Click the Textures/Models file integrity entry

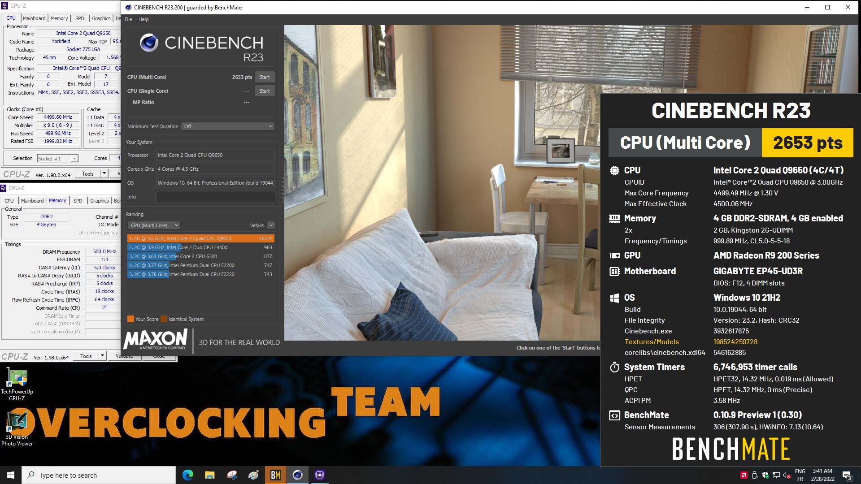point(652,342)
